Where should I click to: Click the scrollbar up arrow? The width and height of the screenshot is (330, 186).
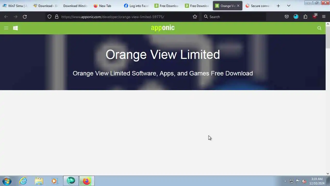328,24
